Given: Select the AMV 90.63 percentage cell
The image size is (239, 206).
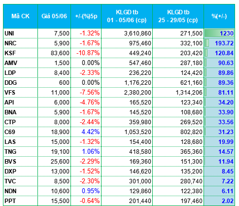Looking at the screenshot, I should (219, 63).
